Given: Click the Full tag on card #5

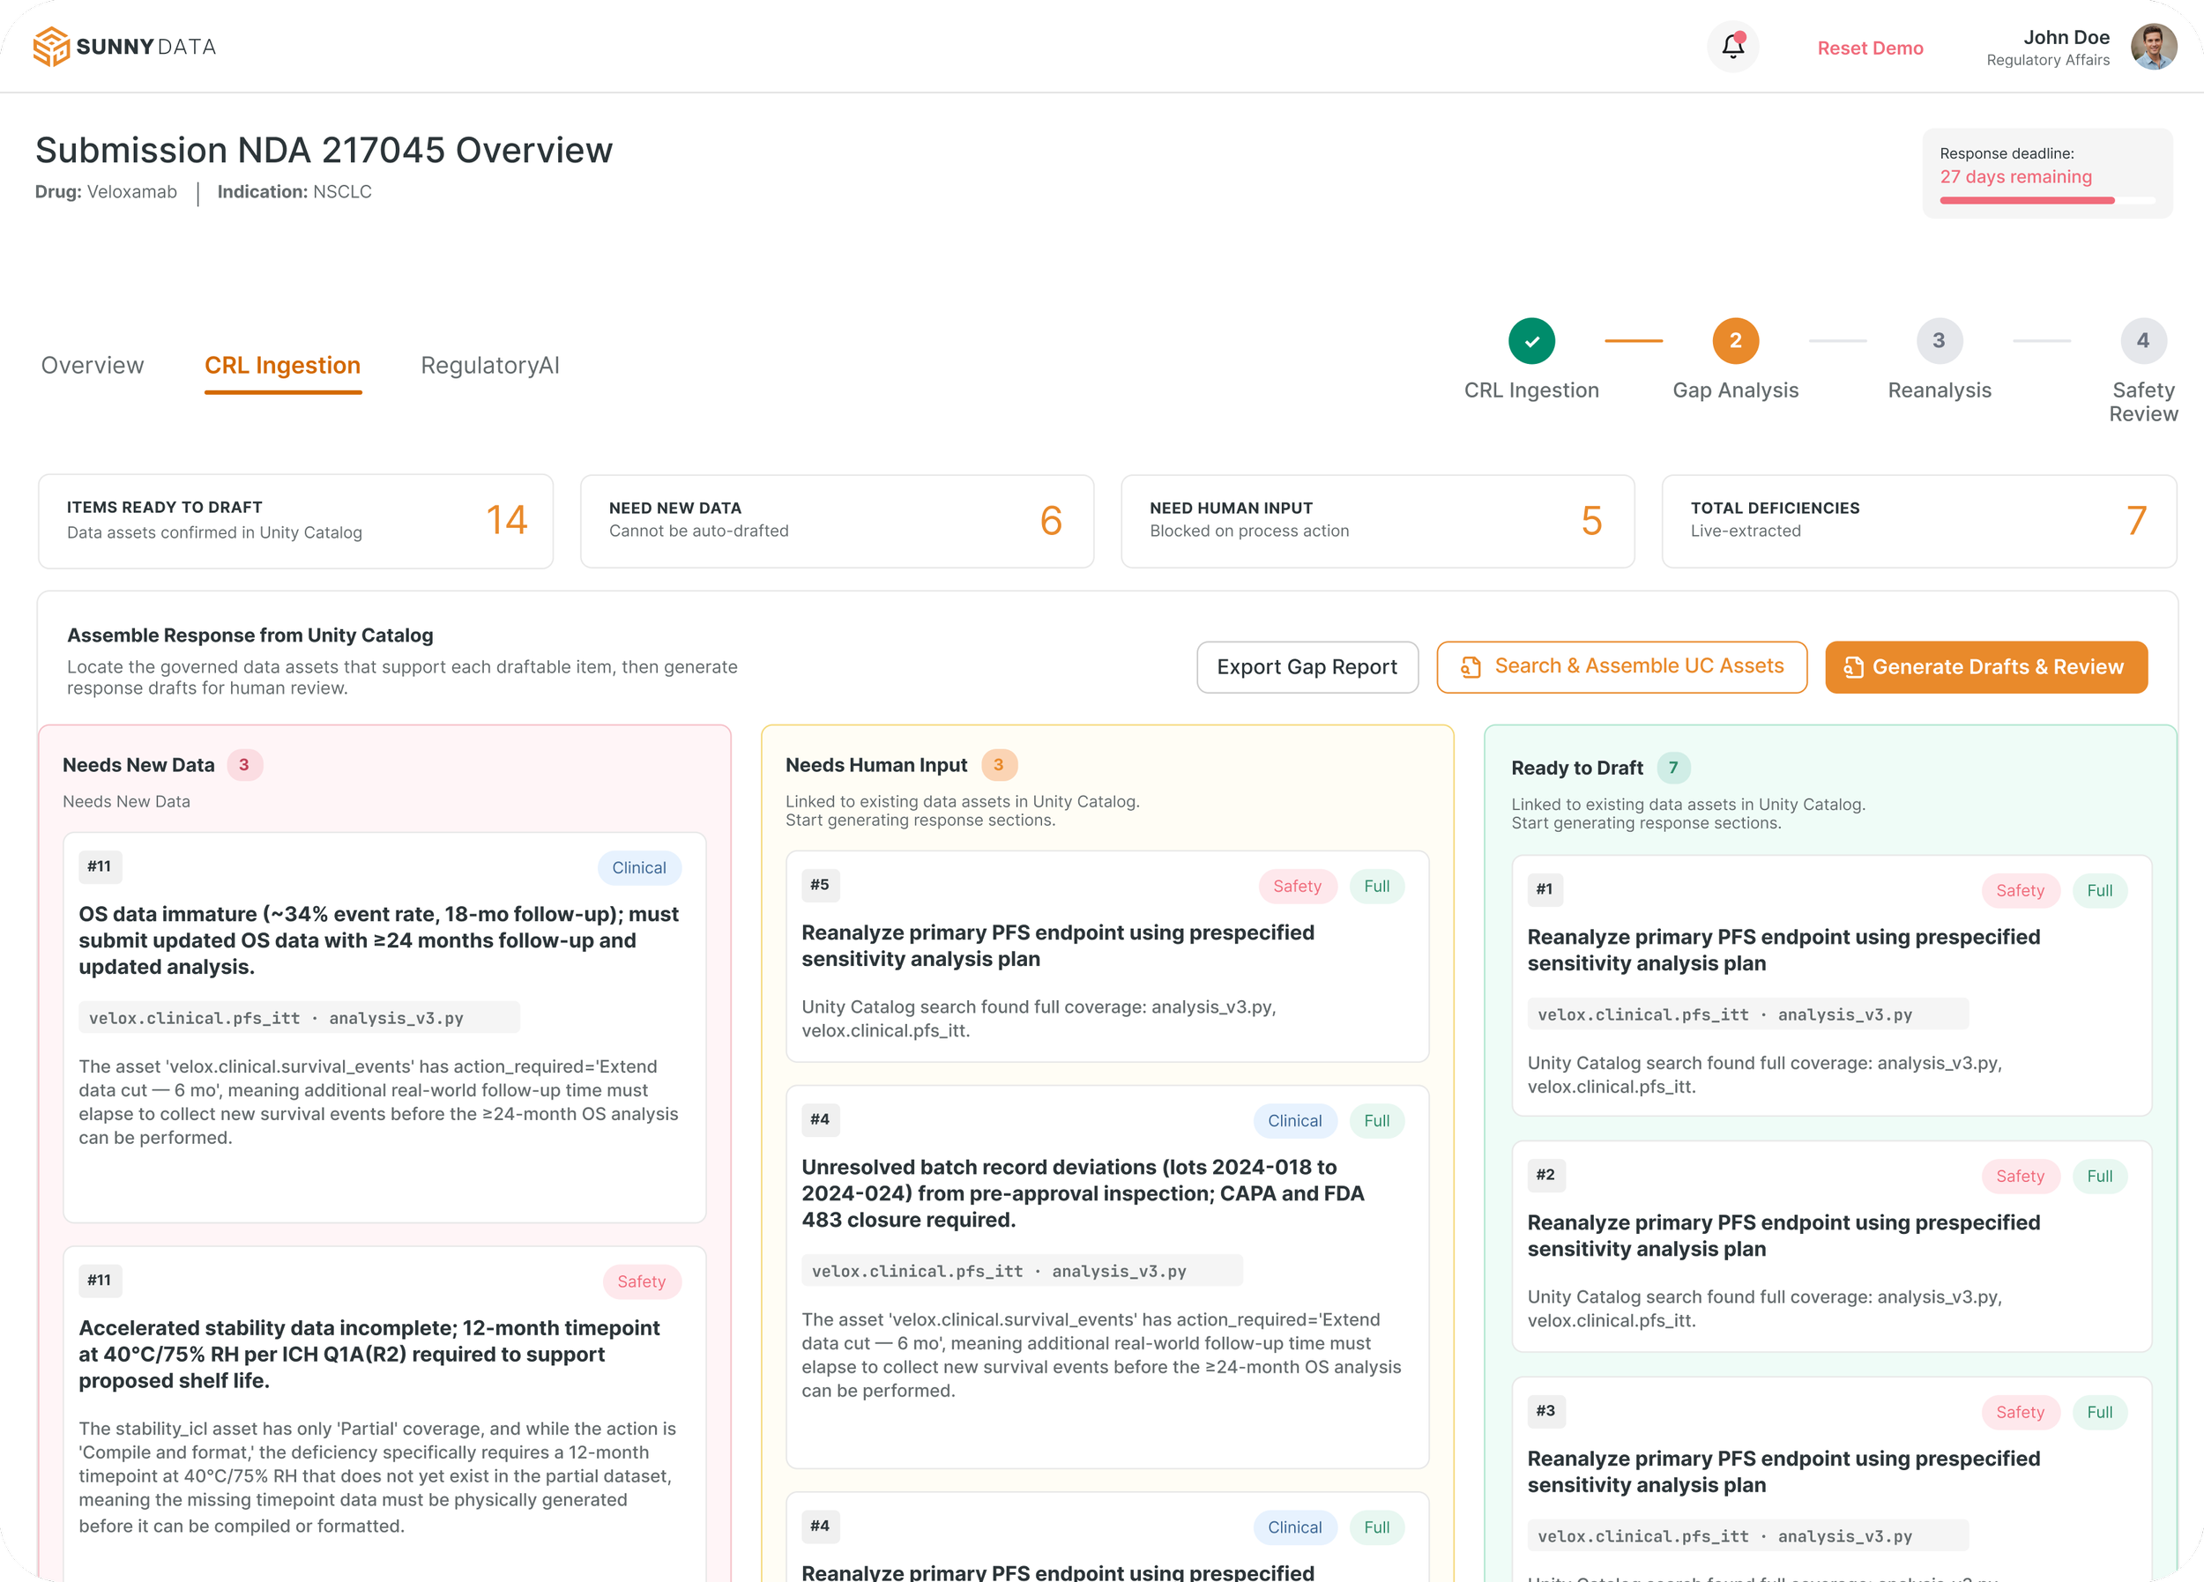Looking at the screenshot, I should point(1376,887).
